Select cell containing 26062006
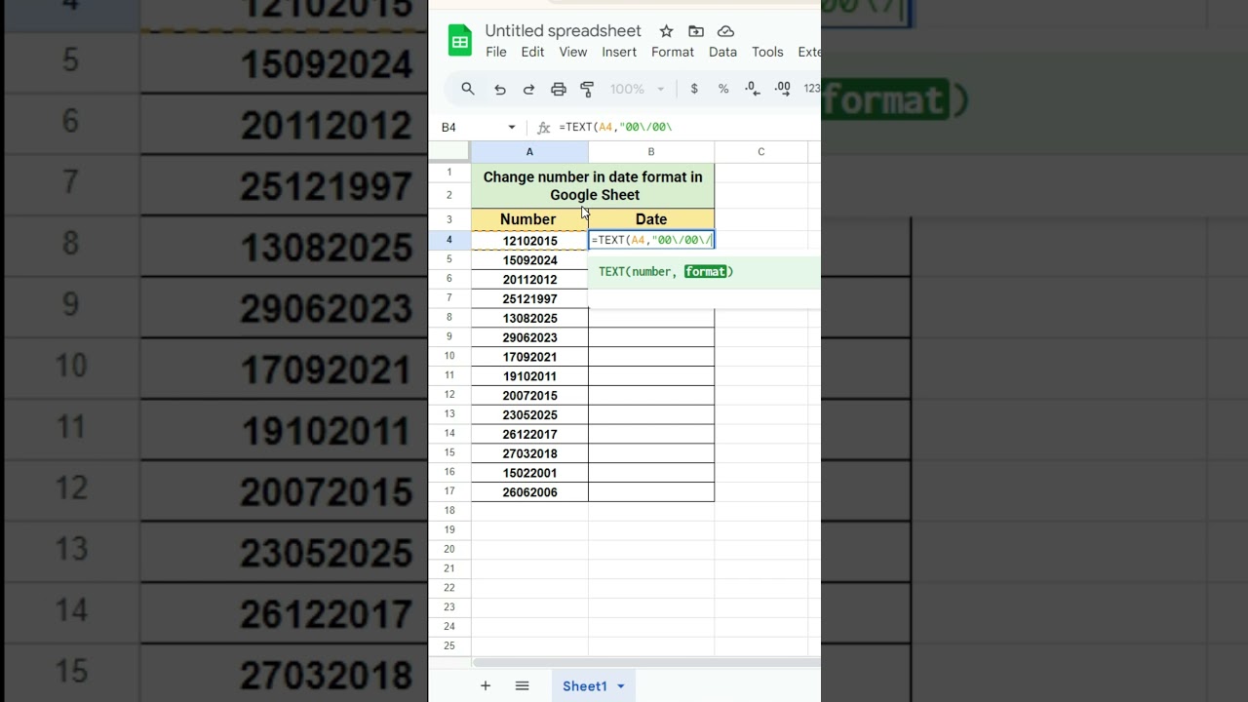1248x702 pixels. (x=529, y=492)
